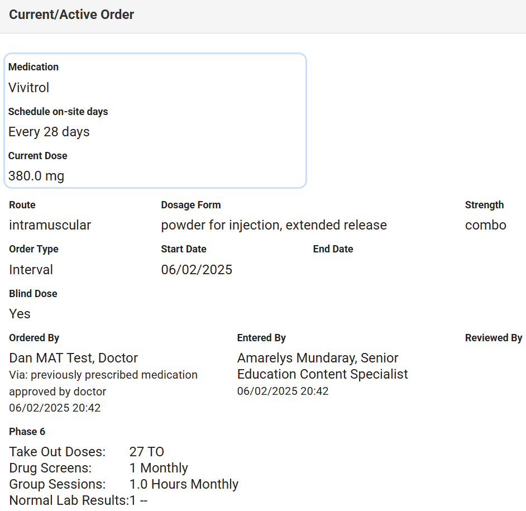Click the start date 06/02/2025
This screenshot has height=511, width=526.
[x=197, y=270]
